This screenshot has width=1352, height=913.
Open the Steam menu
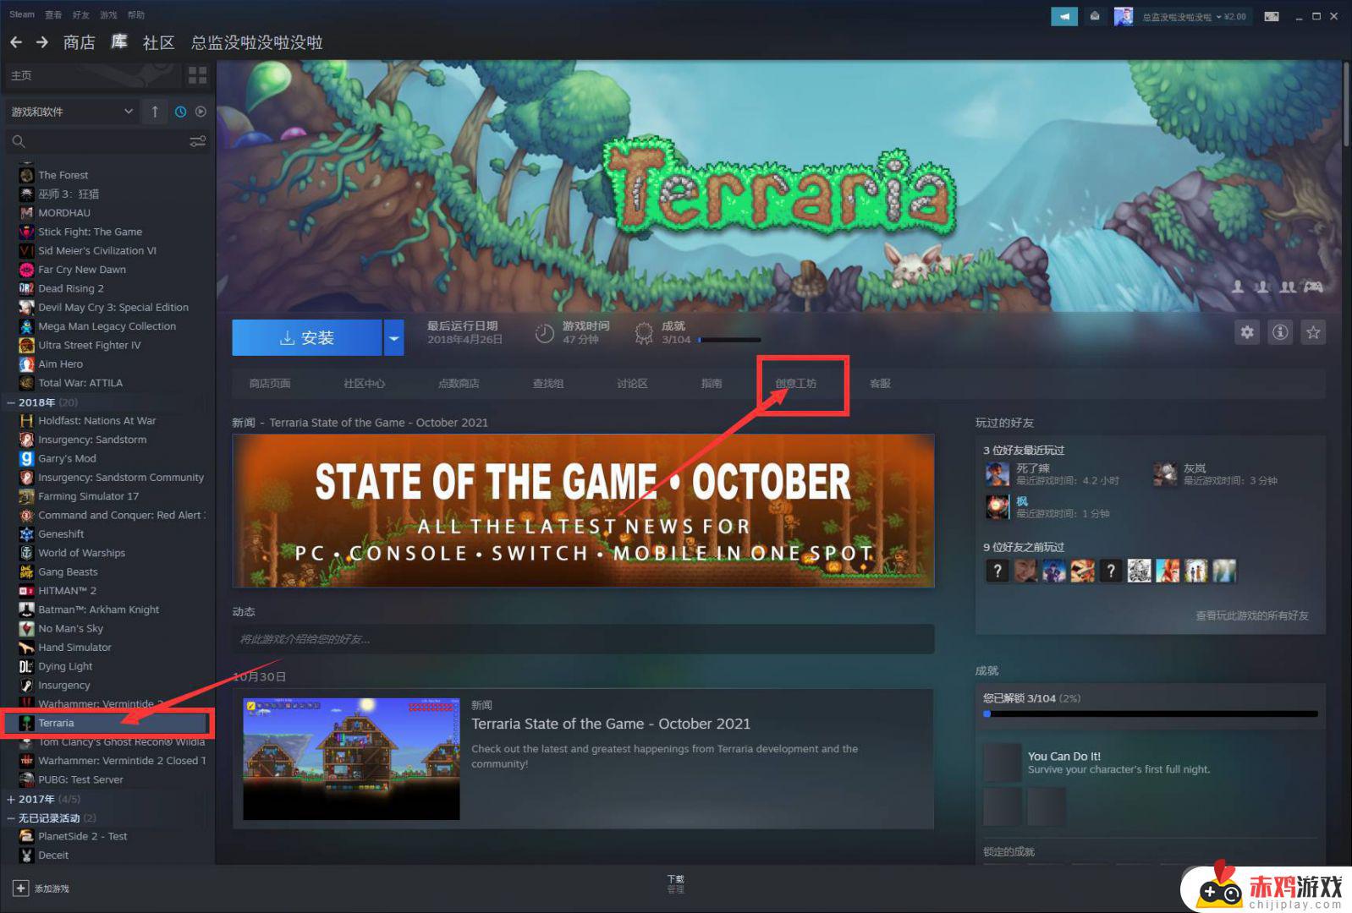(22, 14)
